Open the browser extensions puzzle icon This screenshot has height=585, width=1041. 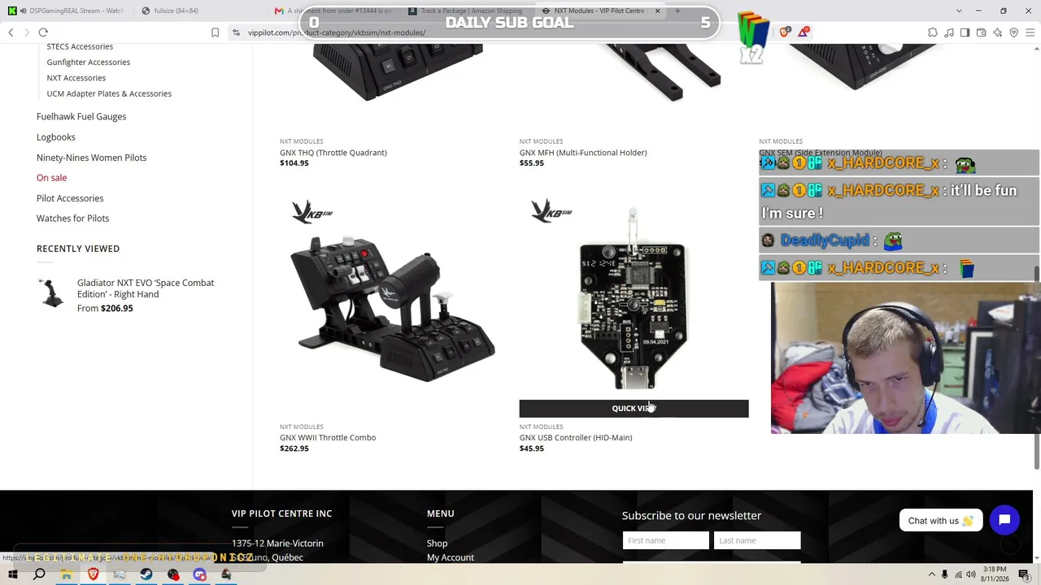tap(933, 32)
